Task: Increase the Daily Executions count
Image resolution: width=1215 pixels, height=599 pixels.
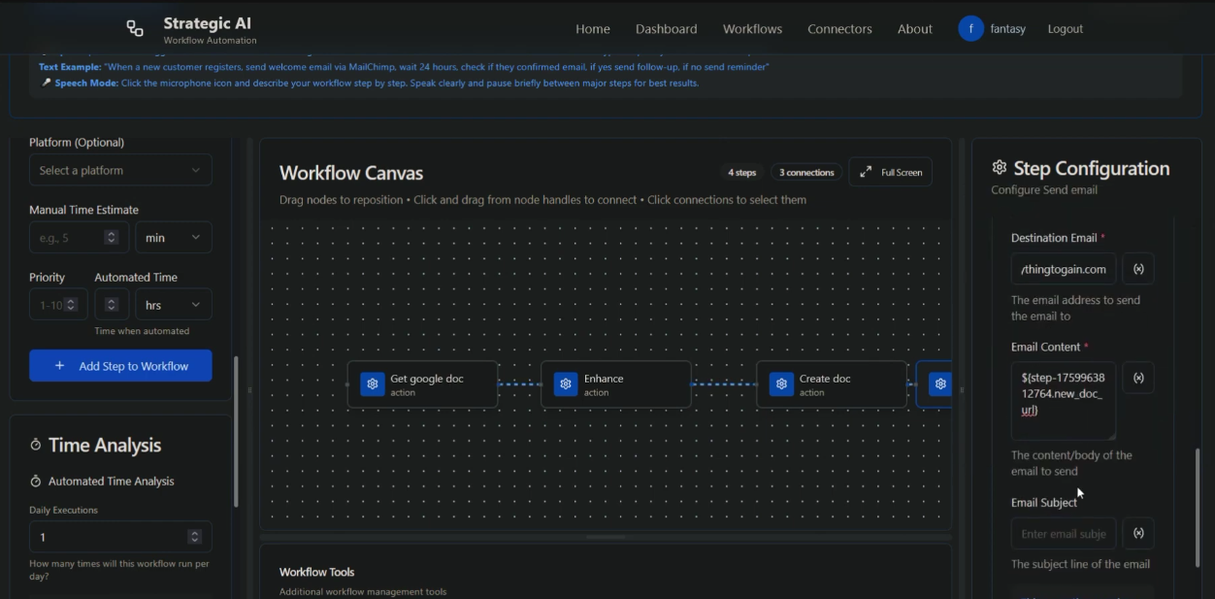Action: 196,533
